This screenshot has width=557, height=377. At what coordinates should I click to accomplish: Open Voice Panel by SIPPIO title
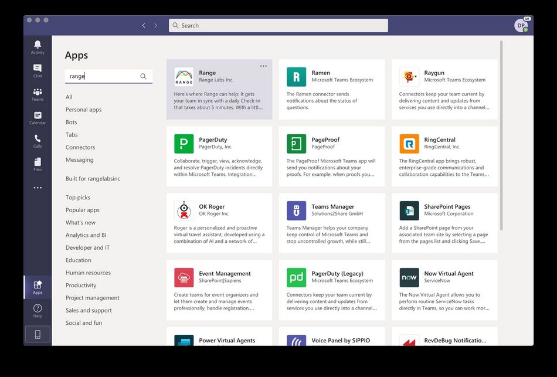(341, 340)
